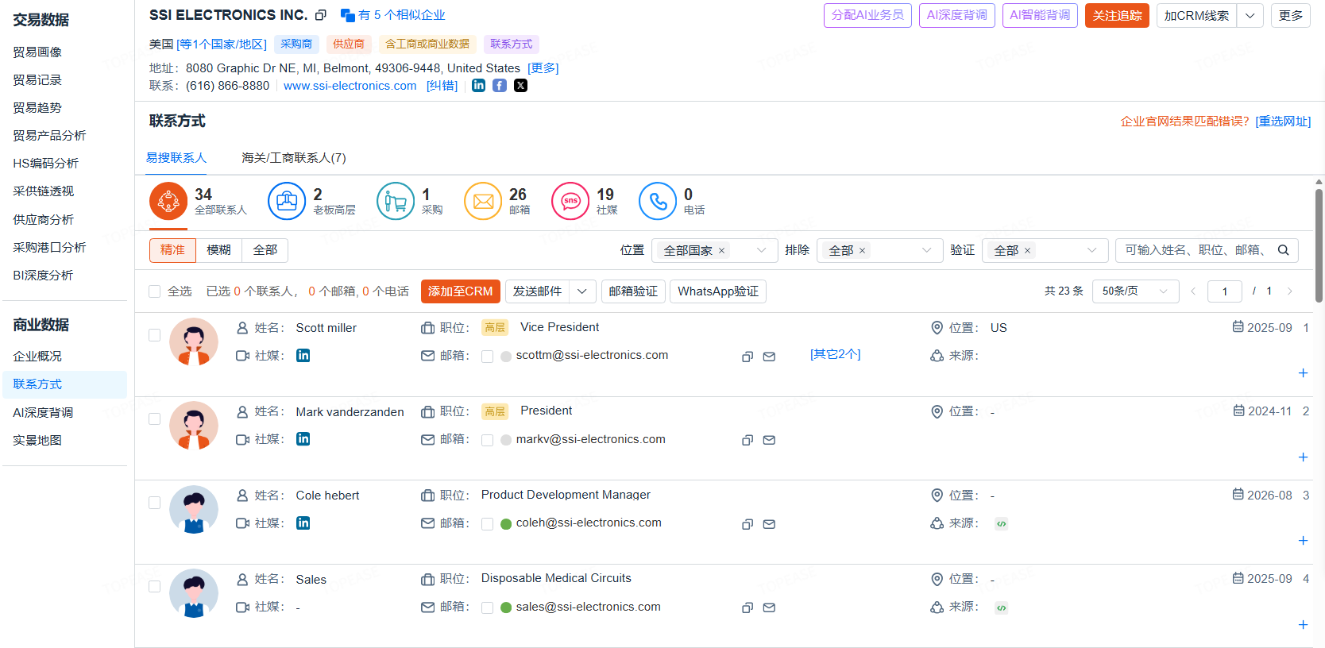
Task: Expand the 加CRM线索 dropdown arrow
Action: [x=1250, y=16]
